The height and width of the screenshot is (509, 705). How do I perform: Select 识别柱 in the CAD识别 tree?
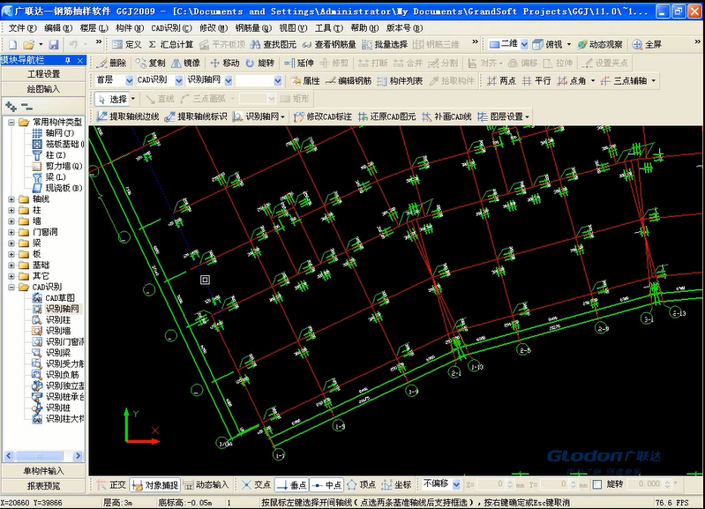[x=57, y=320]
